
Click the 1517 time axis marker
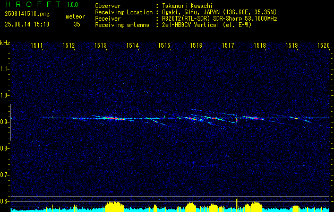tap(228, 45)
